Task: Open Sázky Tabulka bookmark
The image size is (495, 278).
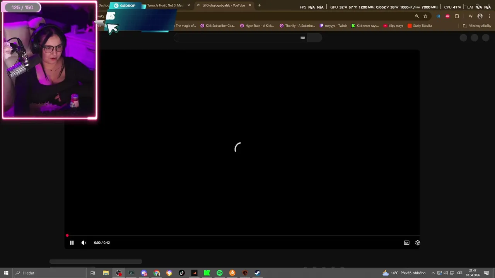Action: (x=420, y=26)
